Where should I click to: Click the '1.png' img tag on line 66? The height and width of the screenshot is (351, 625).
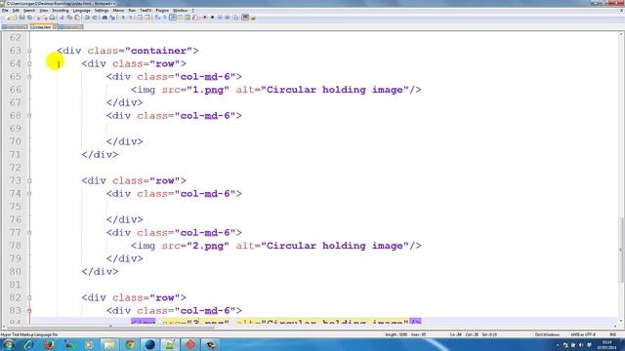(x=275, y=90)
